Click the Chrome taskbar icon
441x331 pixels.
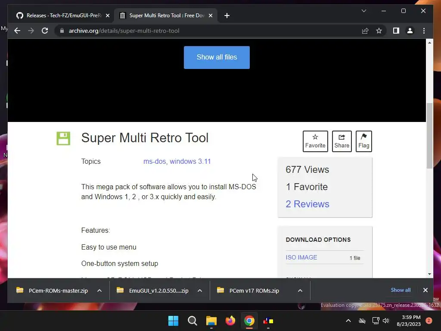click(249, 321)
